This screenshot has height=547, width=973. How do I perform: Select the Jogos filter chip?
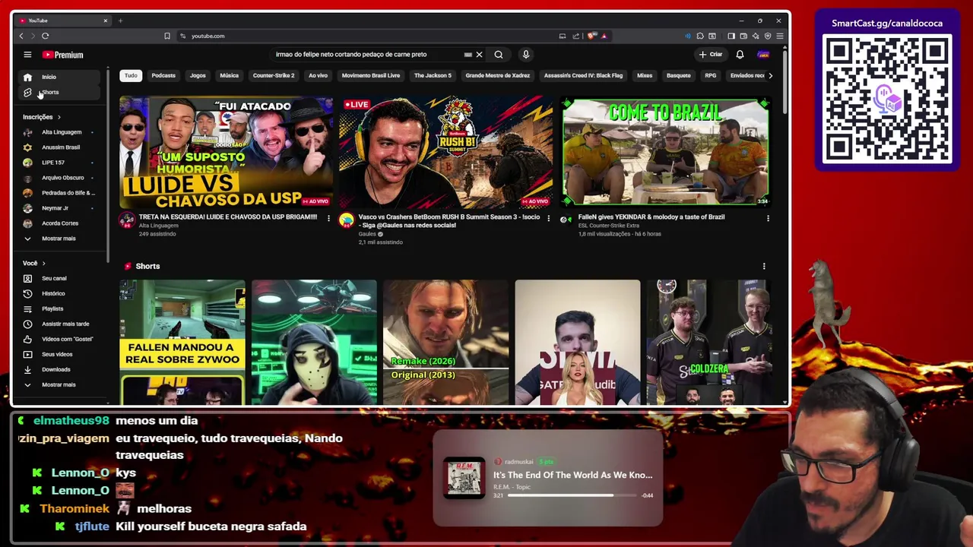tap(198, 76)
